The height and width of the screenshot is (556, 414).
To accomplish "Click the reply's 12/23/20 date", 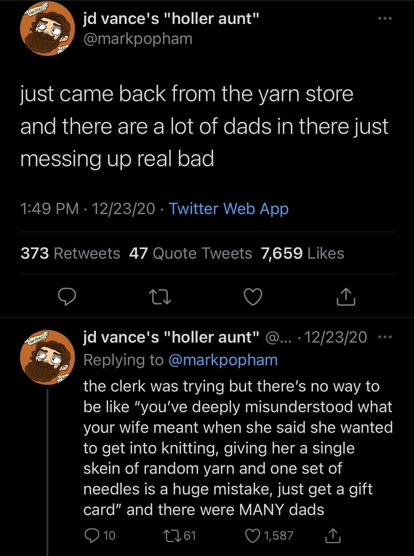I will coord(336,337).
